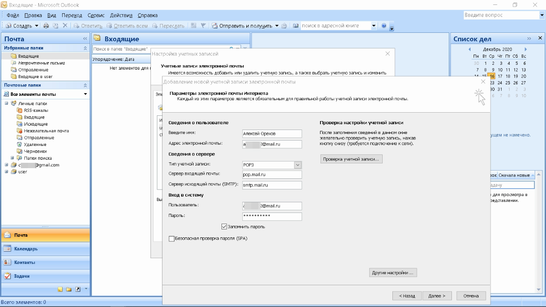
Task: Collapse the Избранные папки section
Action: [85, 48]
